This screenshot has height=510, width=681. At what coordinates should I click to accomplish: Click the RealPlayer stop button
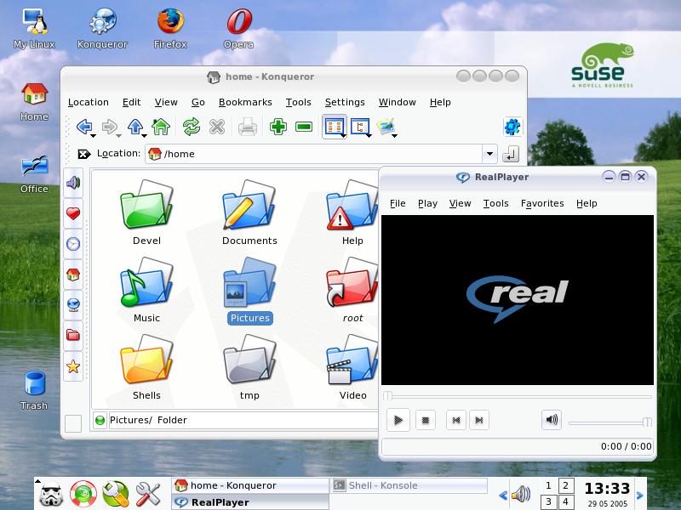tap(426, 420)
